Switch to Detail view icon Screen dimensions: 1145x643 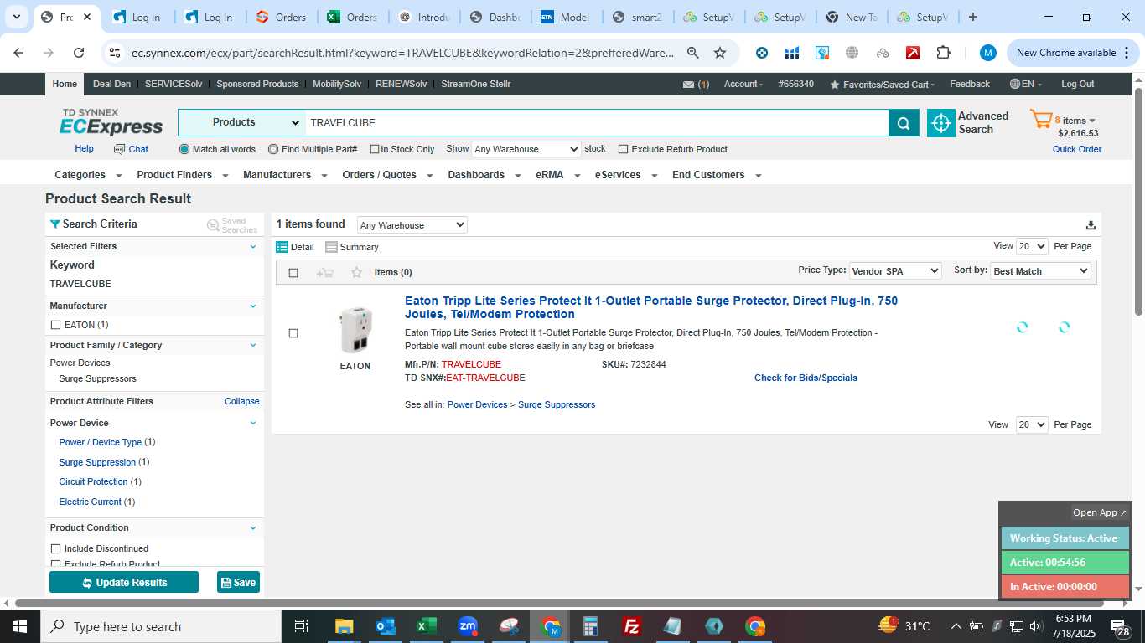click(x=282, y=247)
